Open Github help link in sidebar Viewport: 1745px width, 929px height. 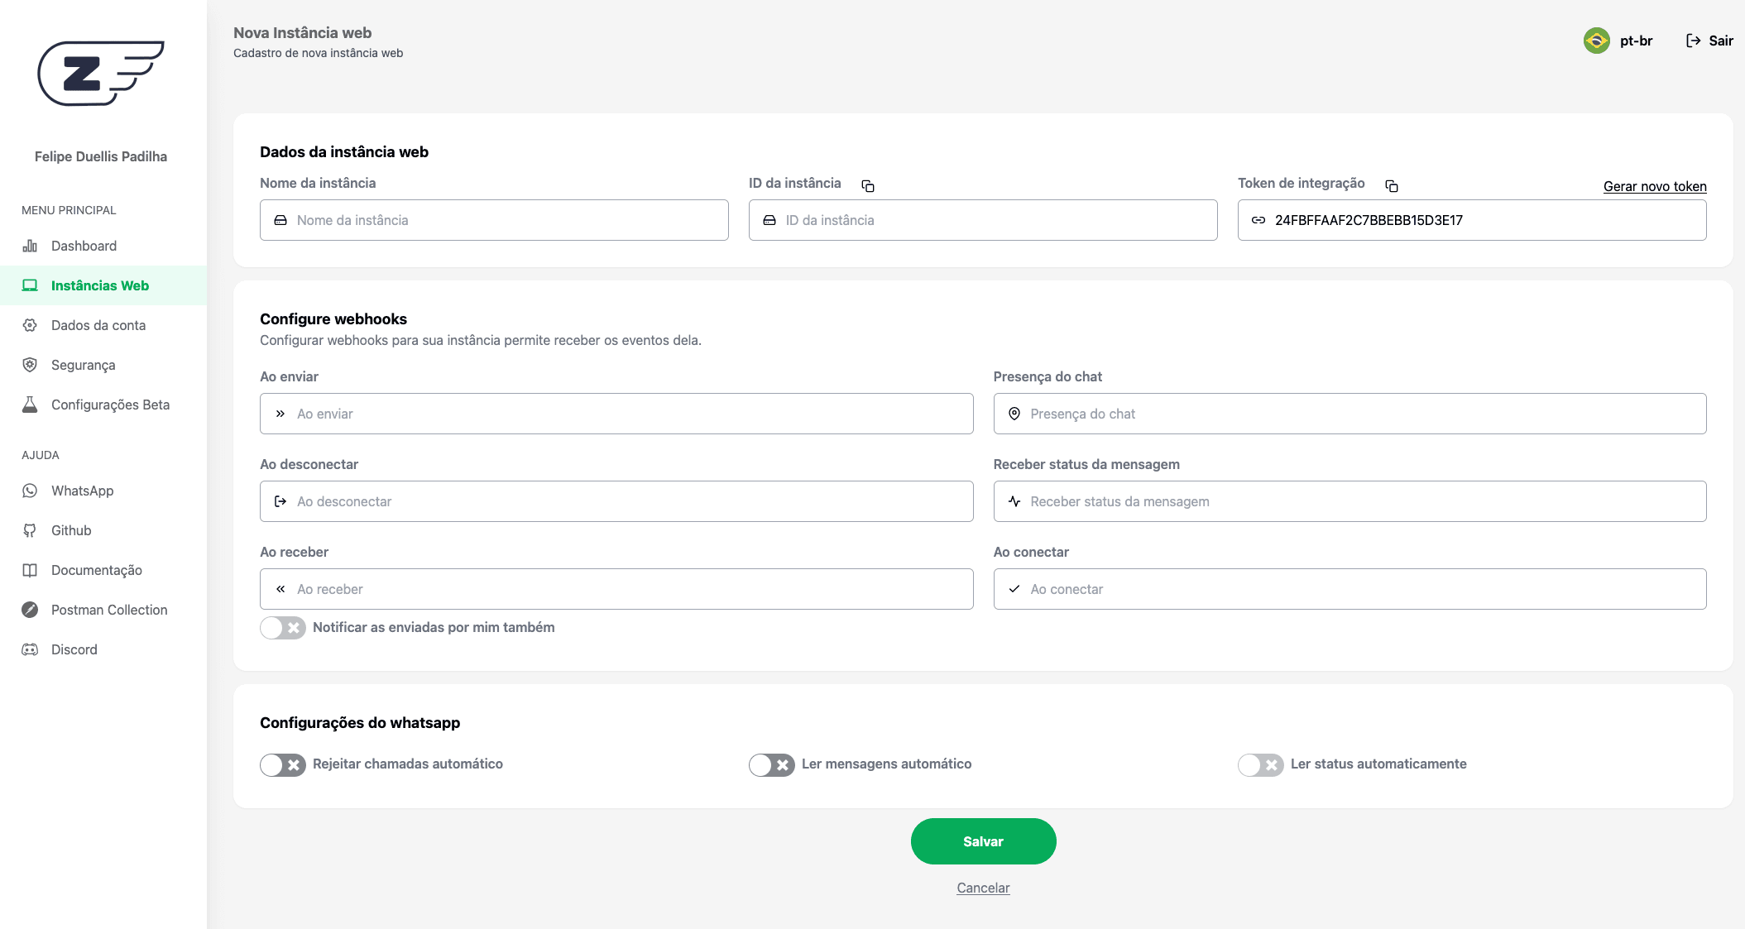[103, 530]
